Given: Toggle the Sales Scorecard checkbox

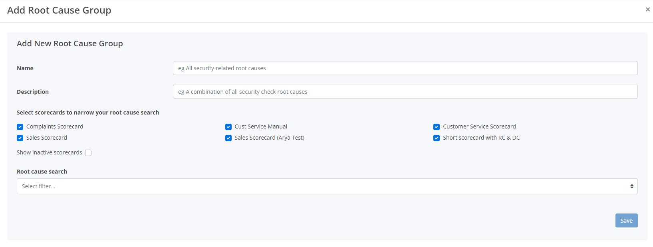Looking at the screenshot, I should point(20,138).
